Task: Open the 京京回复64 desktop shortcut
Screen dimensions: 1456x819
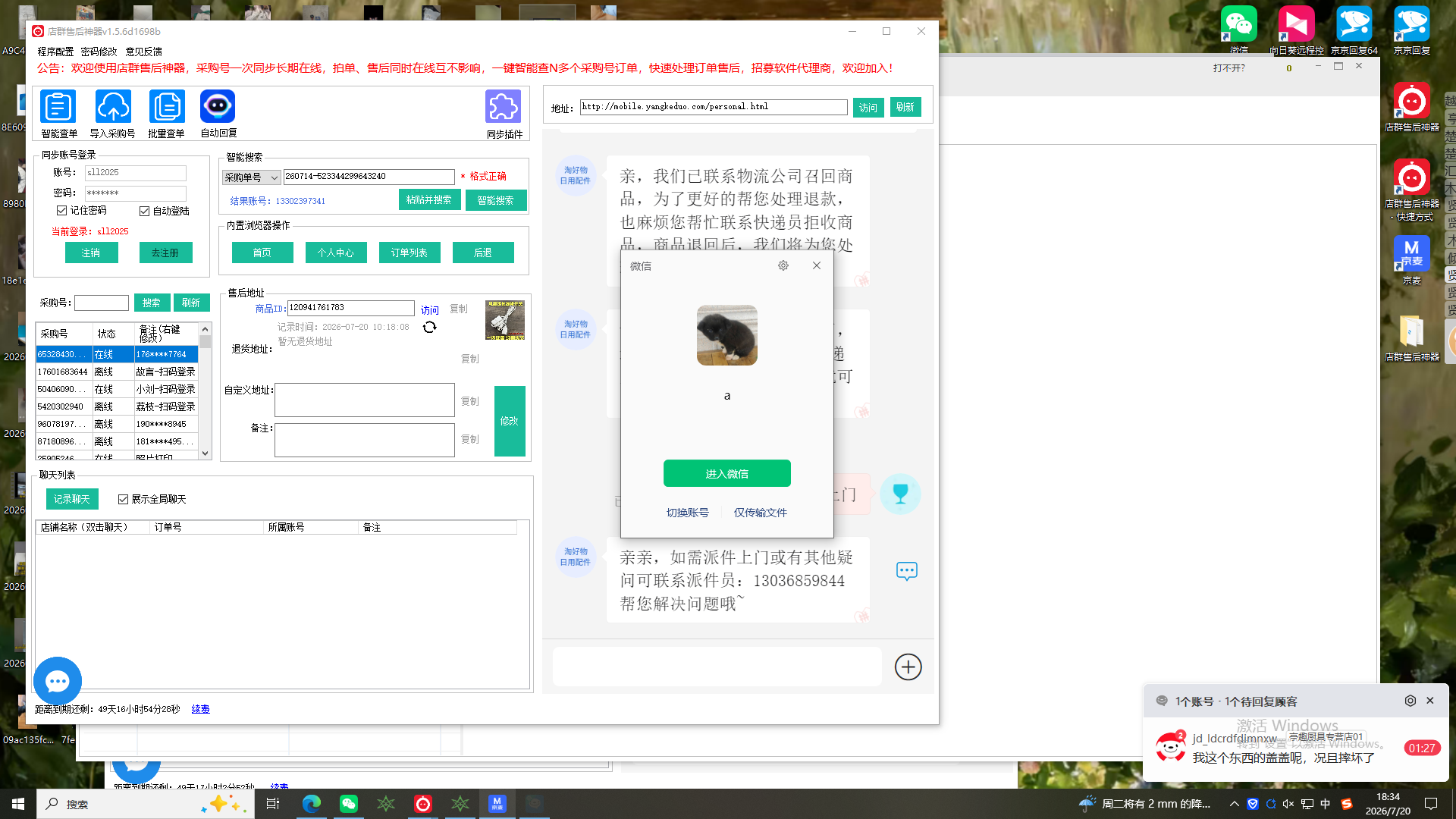Action: tap(1354, 30)
